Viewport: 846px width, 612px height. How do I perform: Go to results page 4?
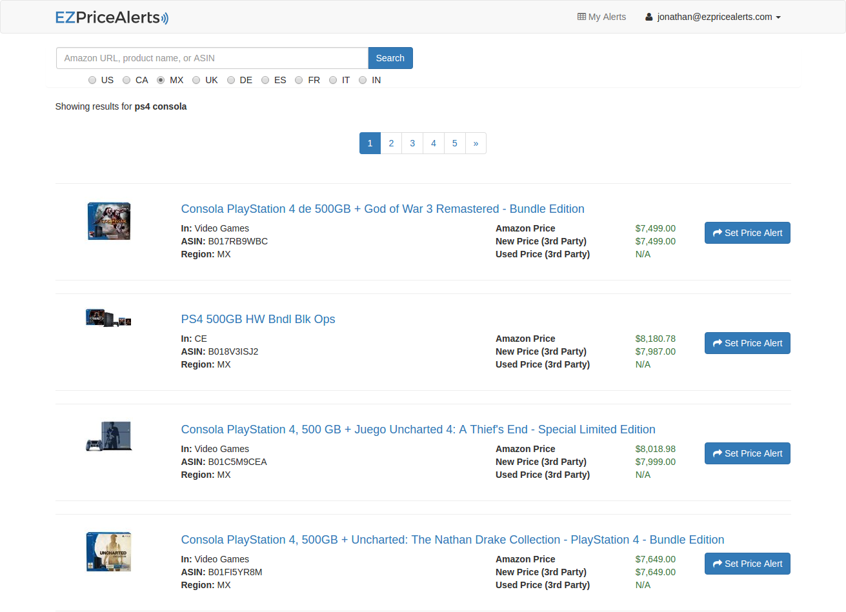[x=434, y=143]
